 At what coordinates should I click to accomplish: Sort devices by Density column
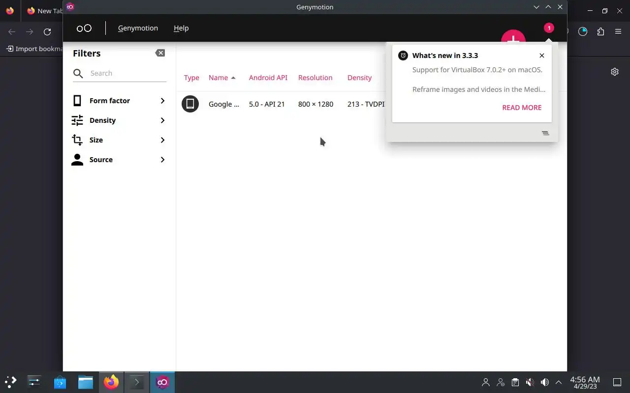[x=360, y=78]
